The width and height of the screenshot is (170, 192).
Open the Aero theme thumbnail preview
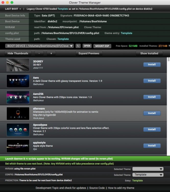point(18,81)
